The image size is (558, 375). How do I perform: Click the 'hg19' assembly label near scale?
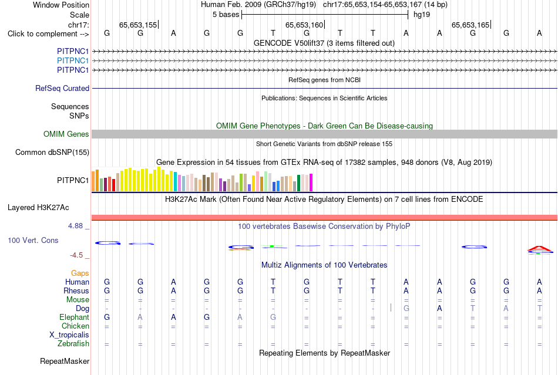click(422, 15)
